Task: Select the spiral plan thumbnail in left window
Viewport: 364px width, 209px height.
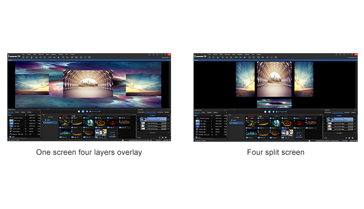Action: 99,122
